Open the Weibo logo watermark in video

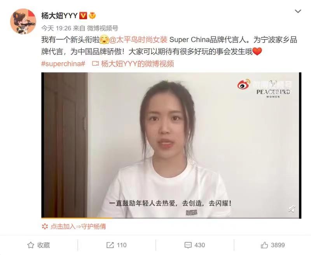244,84
